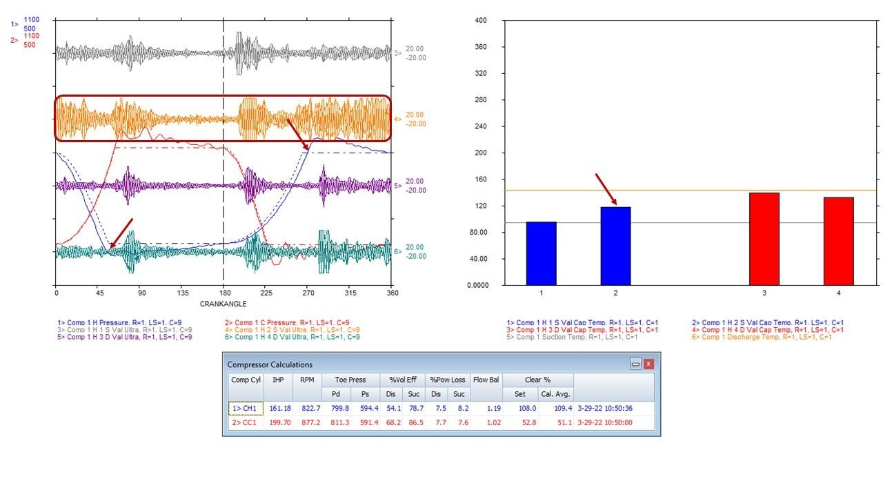
Task: Click red bar 4 in temperature chart
Action: [839, 241]
